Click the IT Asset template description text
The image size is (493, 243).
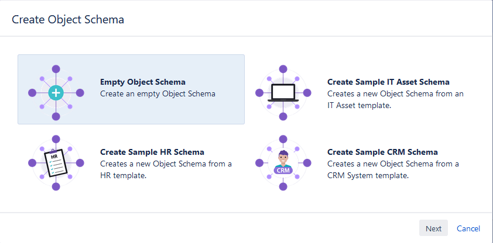click(x=395, y=100)
